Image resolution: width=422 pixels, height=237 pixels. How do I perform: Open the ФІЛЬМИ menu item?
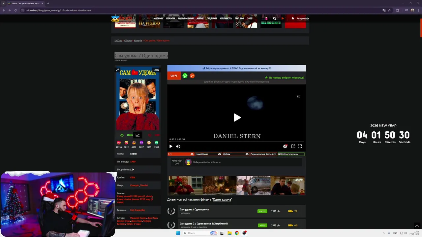158,18
